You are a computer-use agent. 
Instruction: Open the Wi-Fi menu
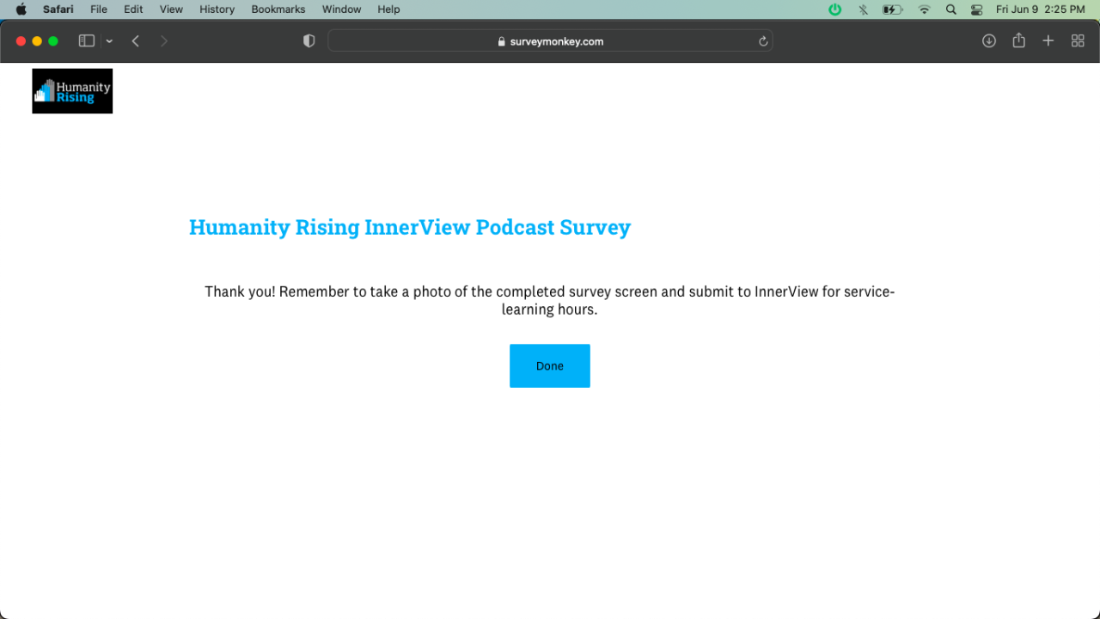pyautogui.click(x=925, y=9)
